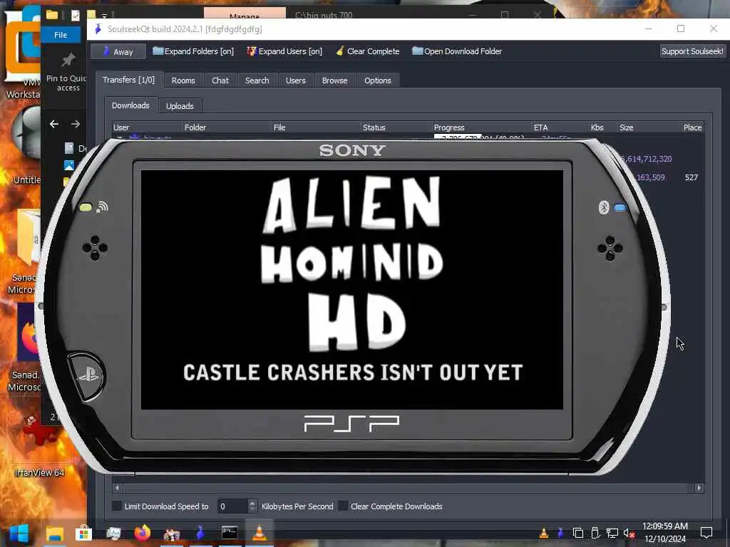Image resolution: width=730 pixels, height=547 pixels.
Task: Open Firefox from taskbar
Action: (x=143, y=533)
